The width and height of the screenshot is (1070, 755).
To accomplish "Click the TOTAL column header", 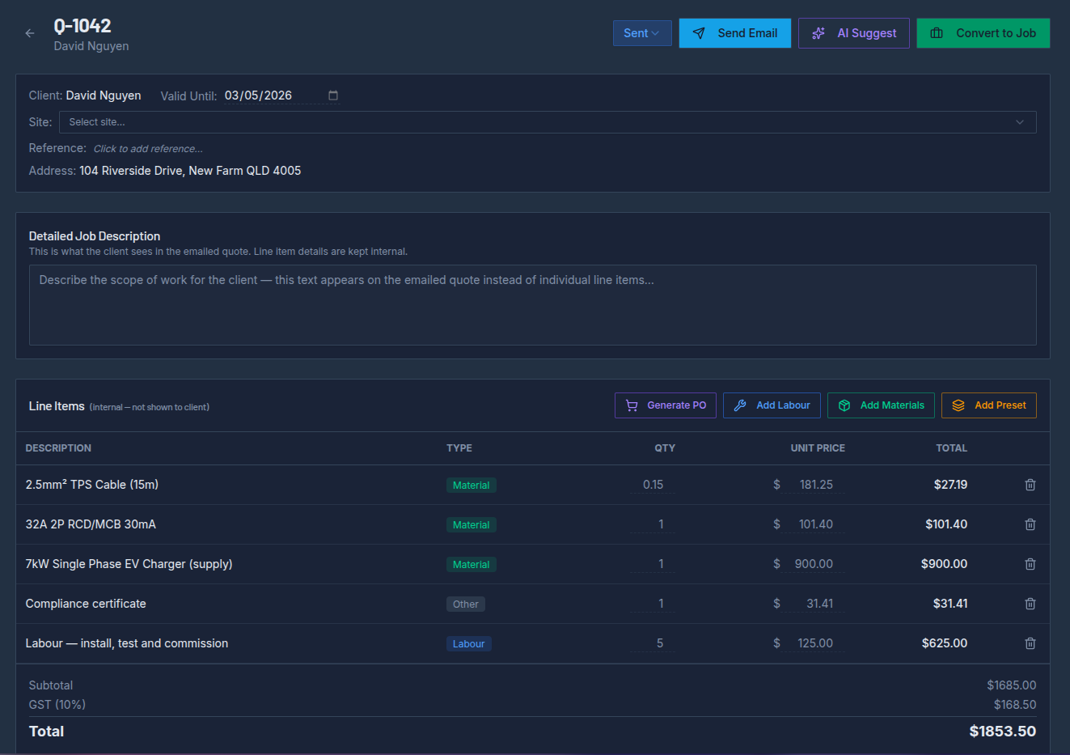I will (951, 448).
